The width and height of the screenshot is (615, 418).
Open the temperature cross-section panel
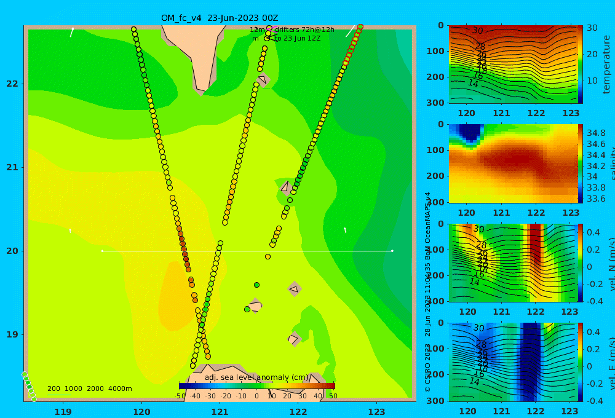513,65
